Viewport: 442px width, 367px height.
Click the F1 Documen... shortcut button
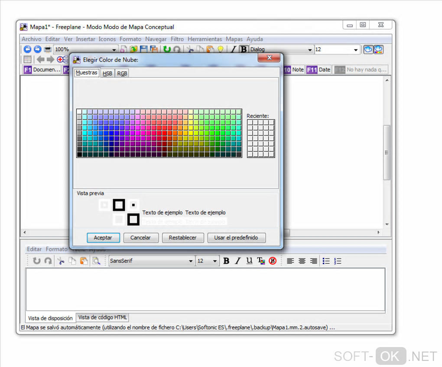coord(42,70)
